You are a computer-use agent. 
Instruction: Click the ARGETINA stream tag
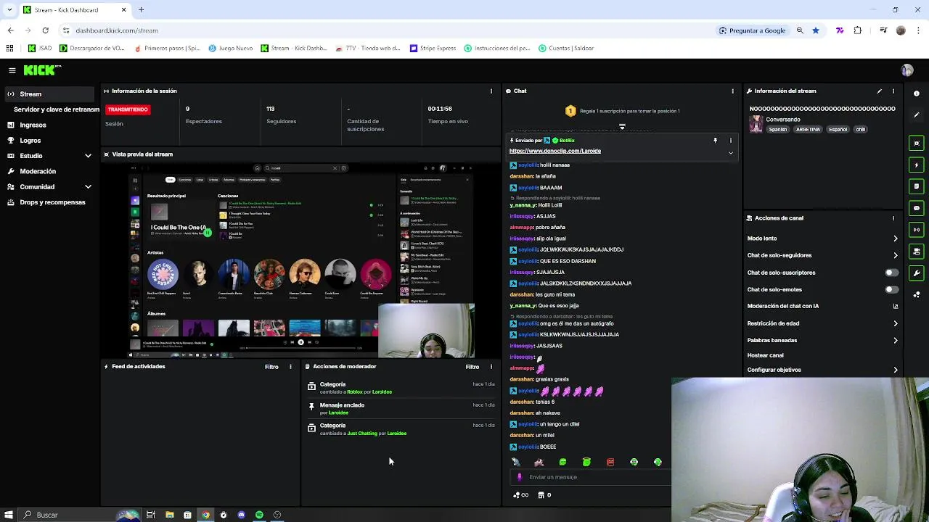[808, 130]
